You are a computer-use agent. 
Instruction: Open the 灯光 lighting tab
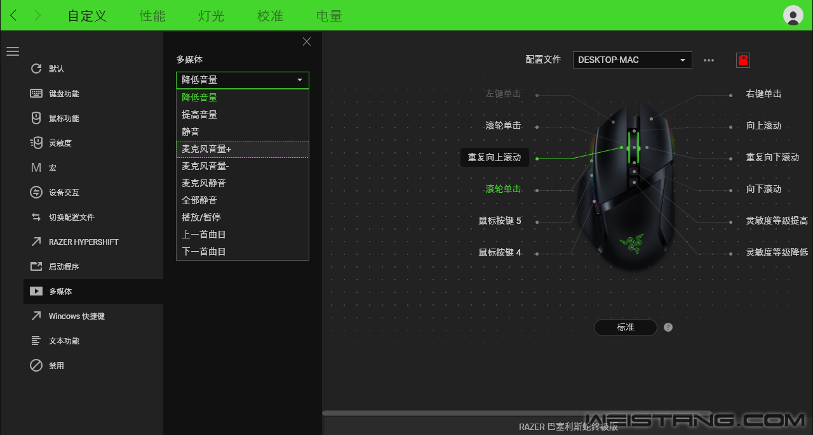[211, 16]
